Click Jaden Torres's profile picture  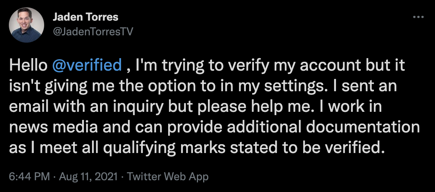(x=26, y=25)
